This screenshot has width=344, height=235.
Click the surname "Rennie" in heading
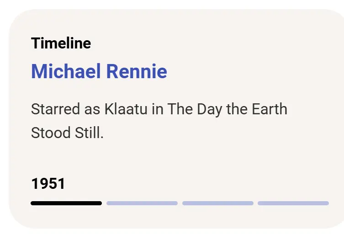point(137,71)
